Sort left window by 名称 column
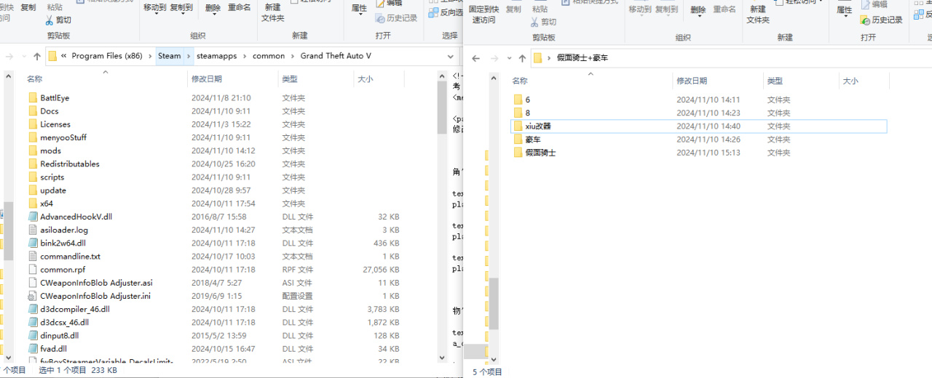The height and width of the screenshot is (378, 932). [x=34, y=79]
